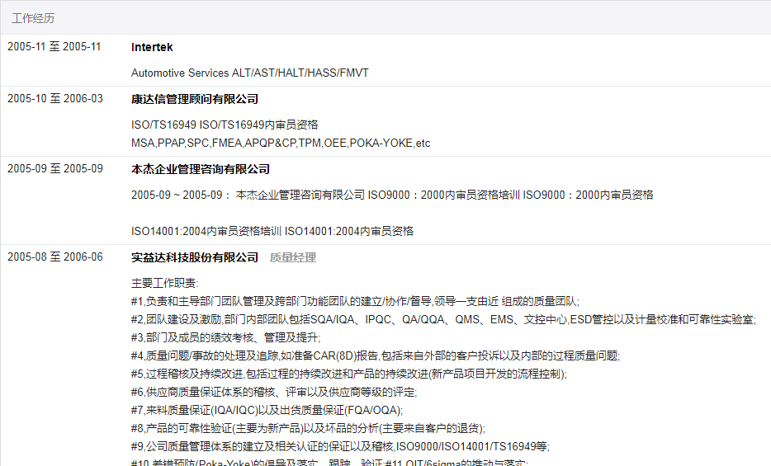Click the Automotive Services ALT/AST/HALT/HASS/FMVT line
The height and width of the screenshot is (466, 771).
(x=250, y=73)
